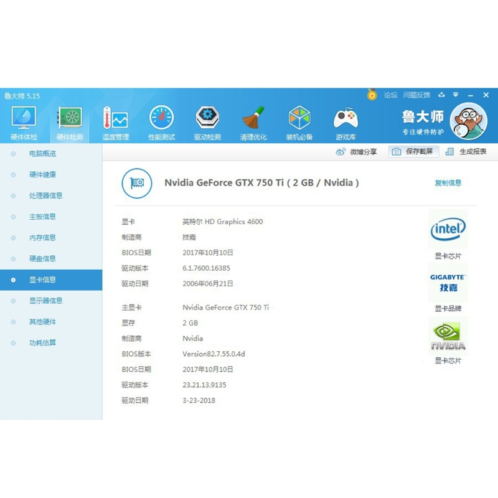Open the 硬件体检 hardware checkup icon
This screenshot has height=498, width=498.
[x=24, y=123]
